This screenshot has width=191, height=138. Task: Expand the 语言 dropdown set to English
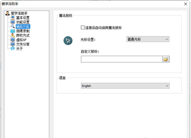click(x=125, y=86)
